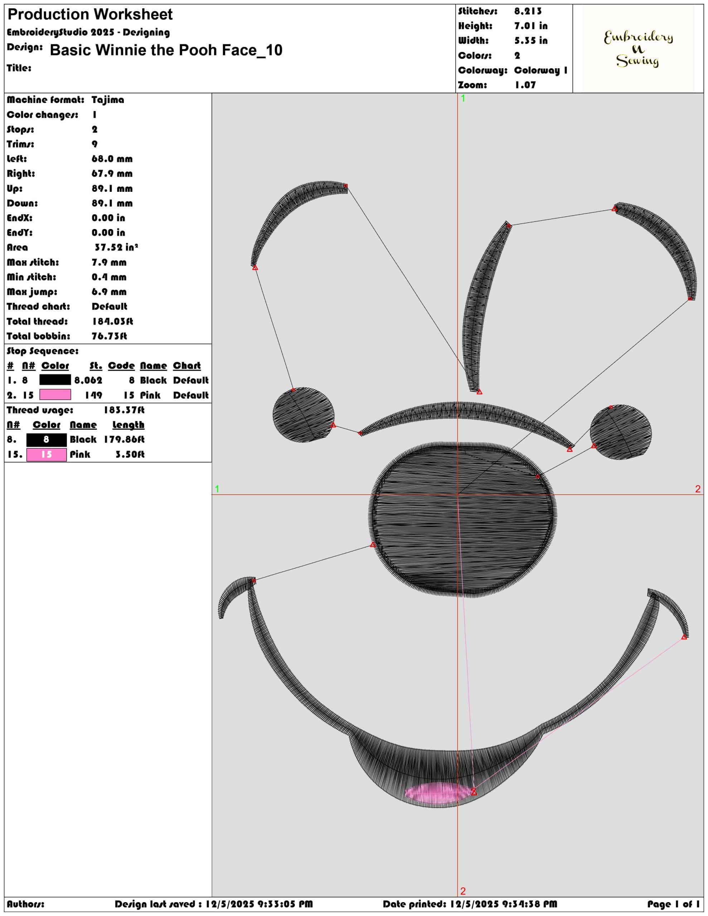708x916 pixels.
Task: Click the 'Date printed' timestamp
Action: tap(470, 904)
